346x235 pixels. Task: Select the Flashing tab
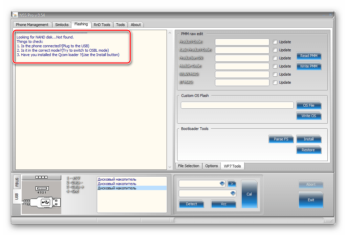(81, 24)
